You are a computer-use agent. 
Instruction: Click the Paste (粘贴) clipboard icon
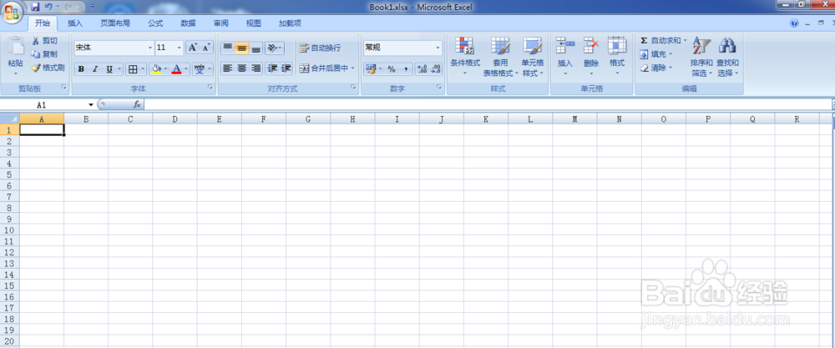coord(15,47)
